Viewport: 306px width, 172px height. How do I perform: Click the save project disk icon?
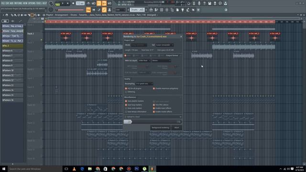[x=209, y=3]
